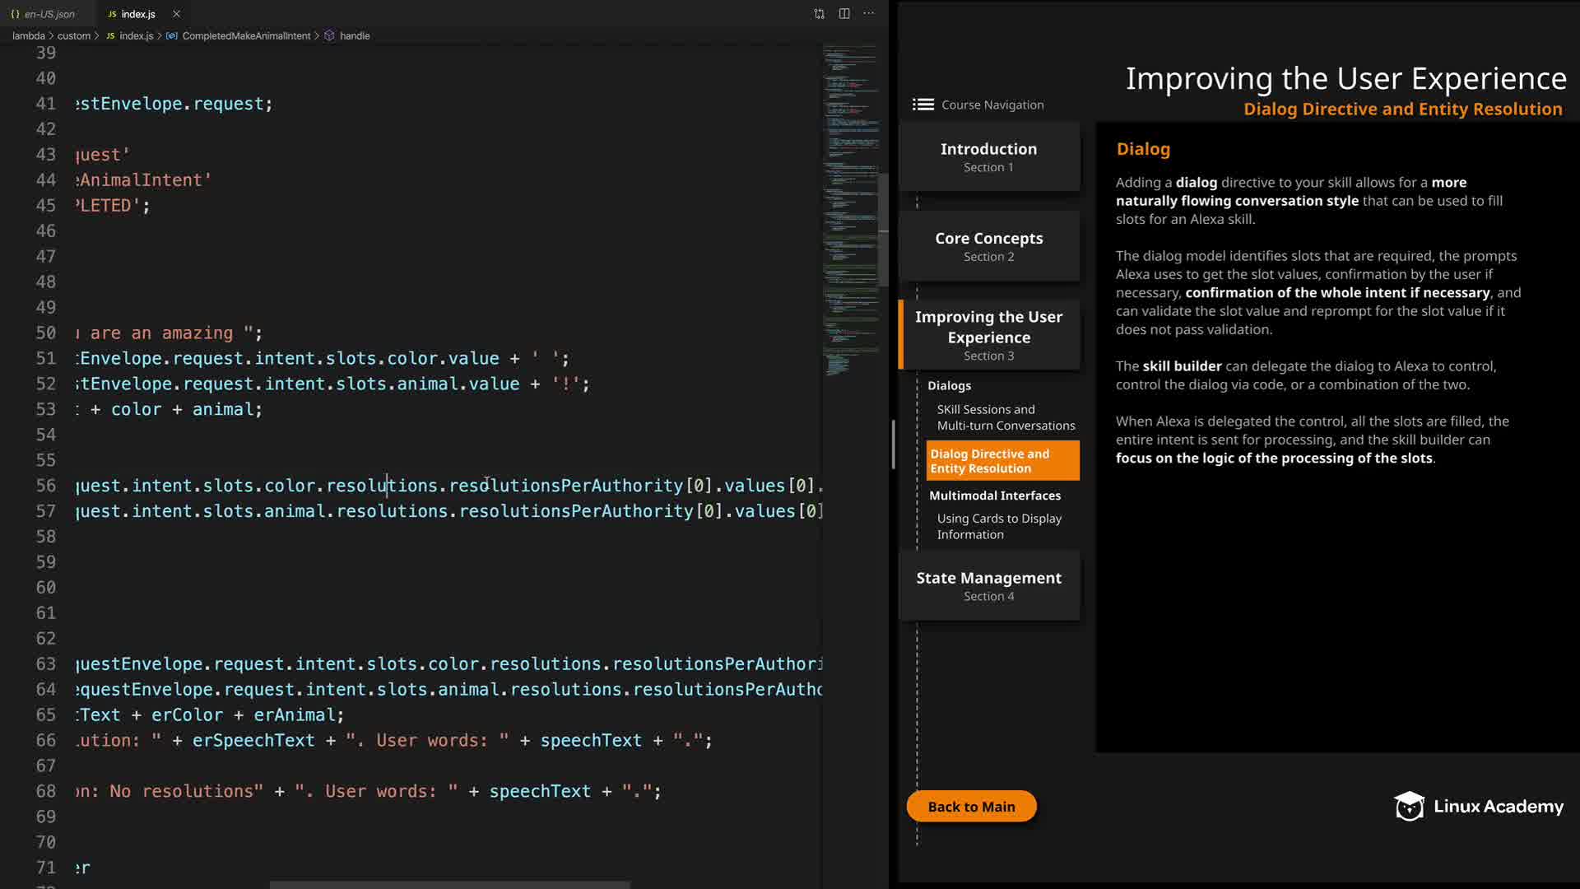Open the index.js breadcrumb dropdown
The width and height of the screenshot is (1580, 889).
[136, 36]
